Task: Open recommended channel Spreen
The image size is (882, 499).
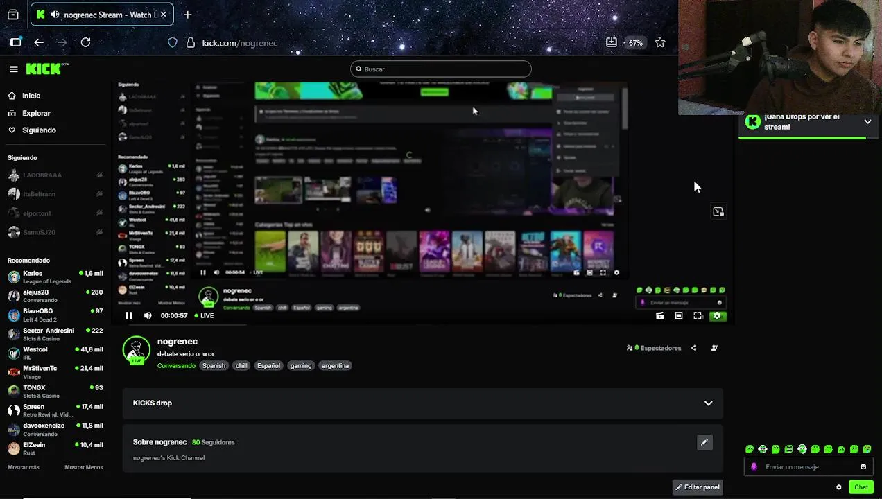Action: click(x=55, y=410)
